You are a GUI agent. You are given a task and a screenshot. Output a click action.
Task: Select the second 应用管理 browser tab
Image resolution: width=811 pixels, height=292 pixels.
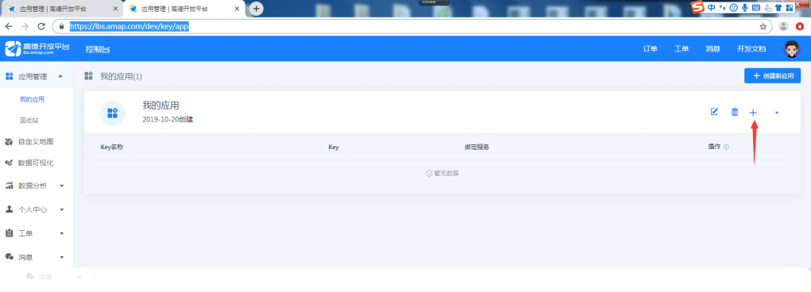pyautogui.click(x=183, y=9)
